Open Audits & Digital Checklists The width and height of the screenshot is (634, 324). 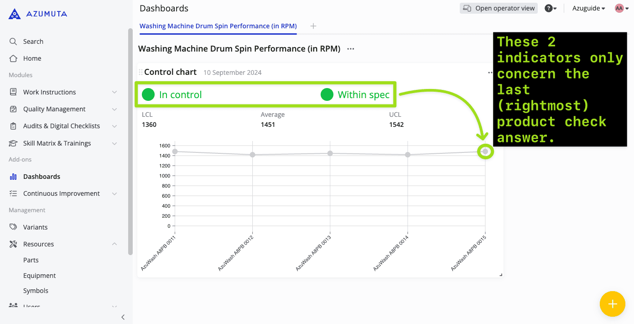pos(62,125)
